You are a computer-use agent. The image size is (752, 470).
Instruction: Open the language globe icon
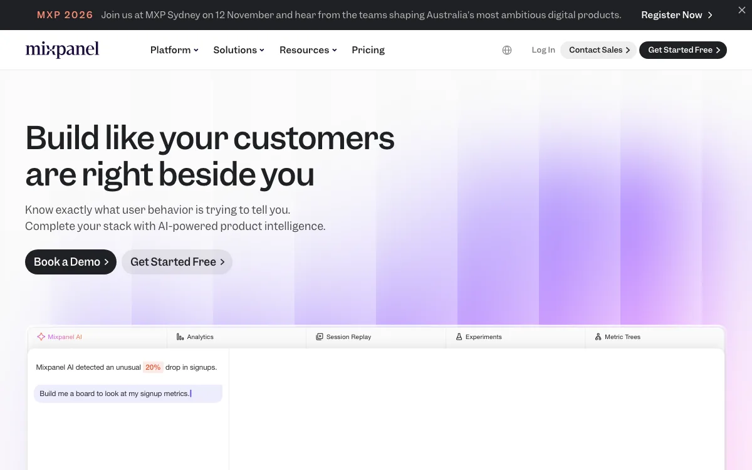click(x=507, y=50)
